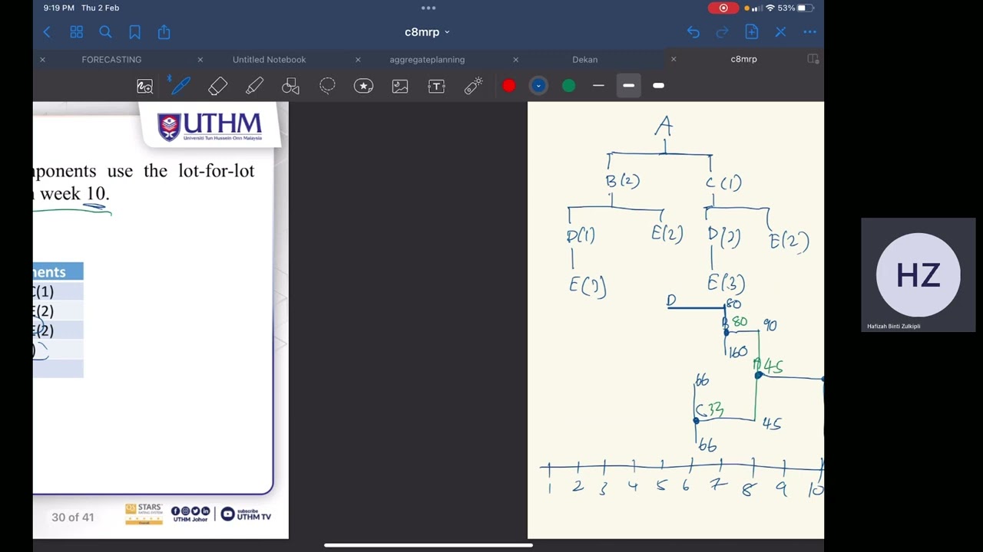Select the medium stroke width
The height and width of the screenshot is (552, 983).
pos(628,86)
